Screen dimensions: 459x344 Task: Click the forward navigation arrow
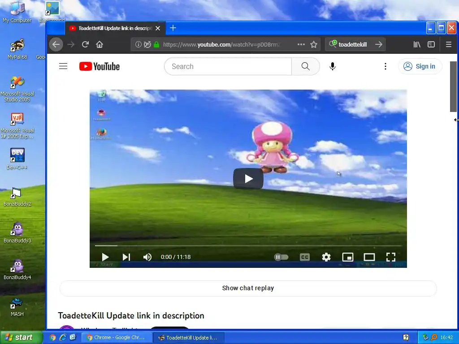point(71,44)
